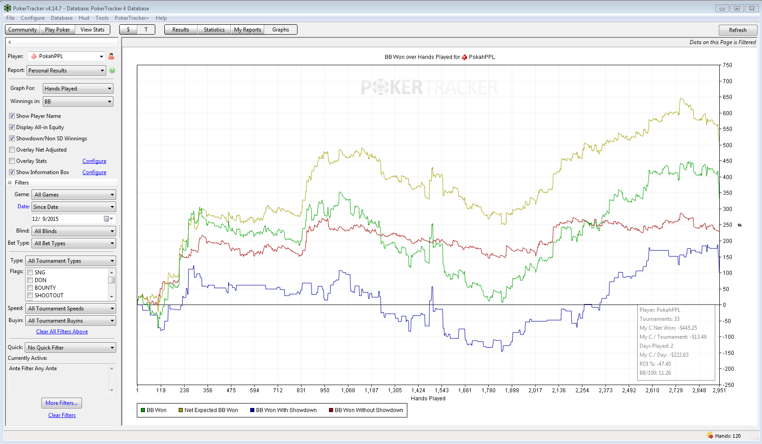Open the Blind filter dropdown
This screenshot has height=444, width=762.
pos(74,231)
